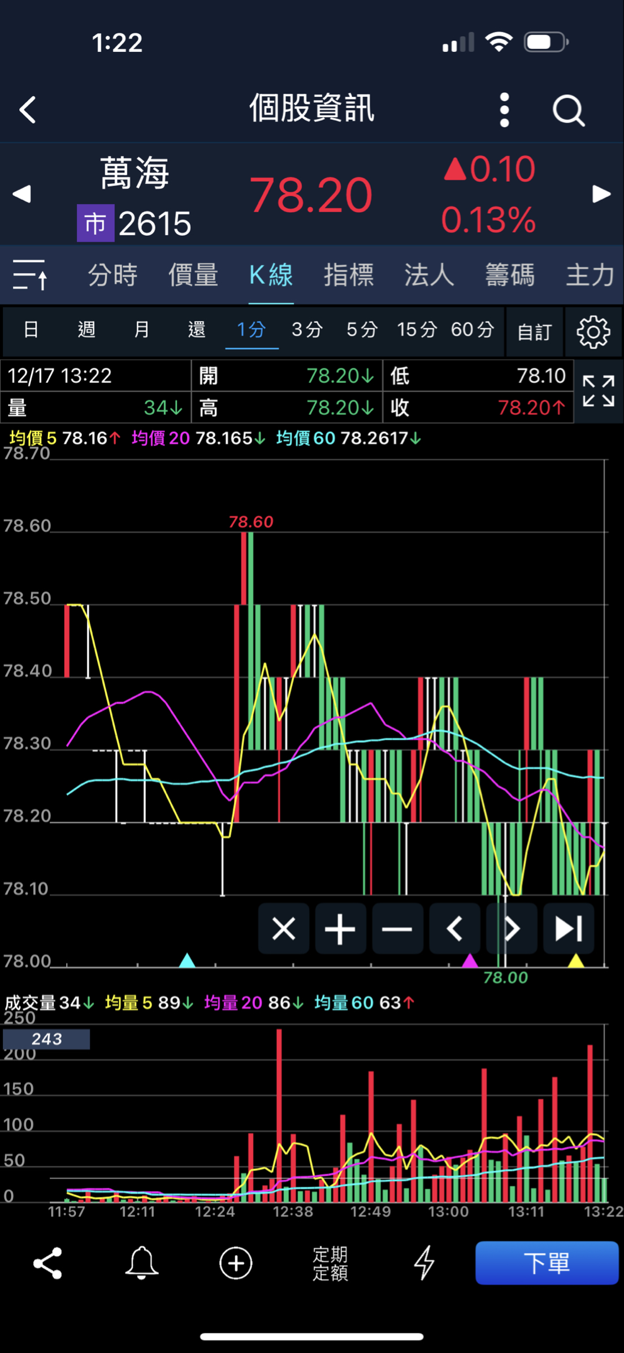Add stock to watchlist with plus icon
Screen dimensions: 624x1353
pyautogui.click(x=236, y=1263)
